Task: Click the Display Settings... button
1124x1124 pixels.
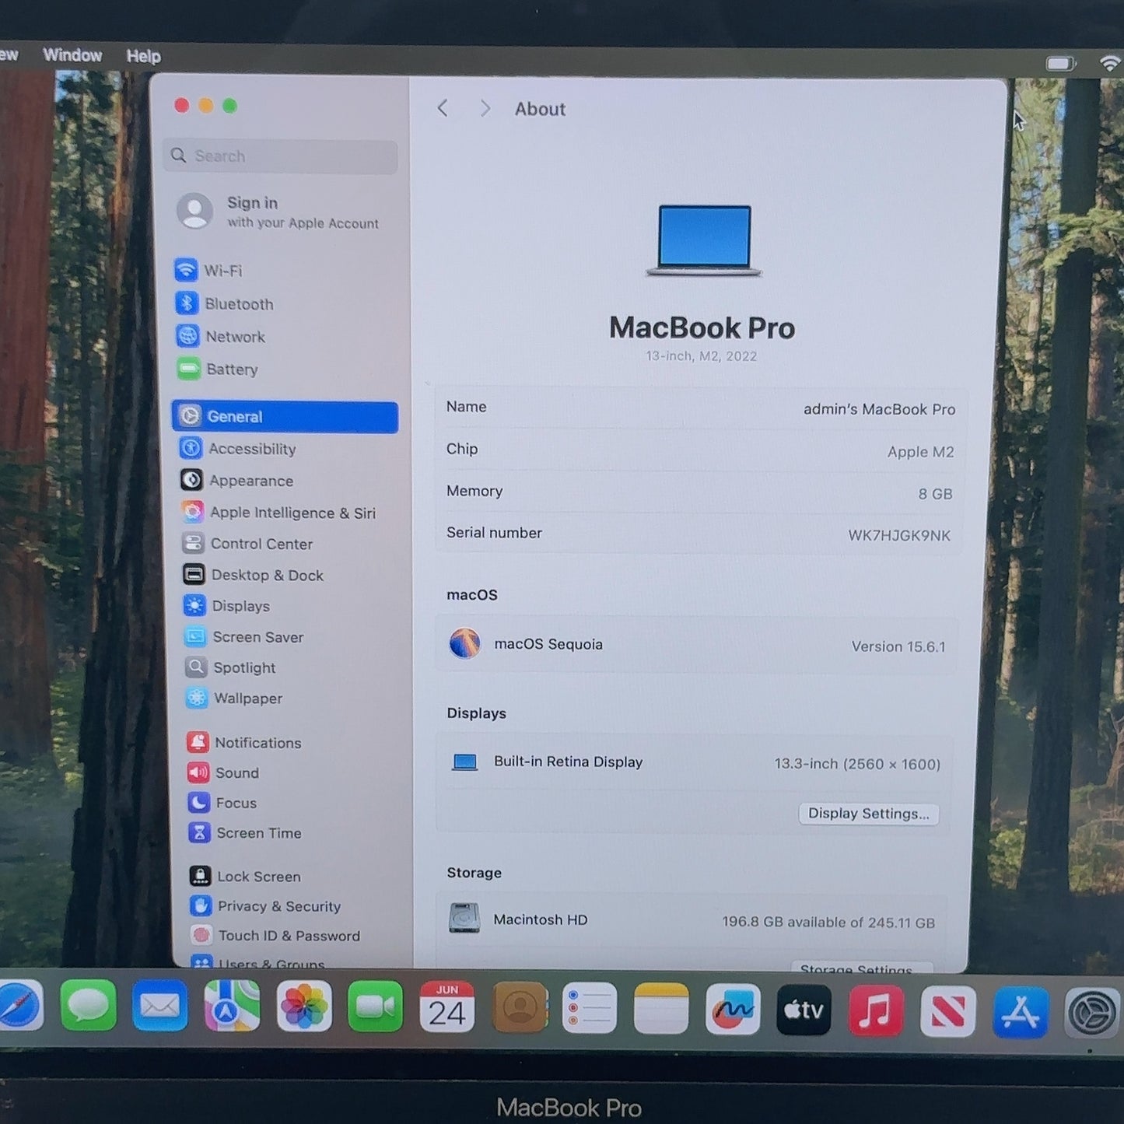Action: pos(868,814)
